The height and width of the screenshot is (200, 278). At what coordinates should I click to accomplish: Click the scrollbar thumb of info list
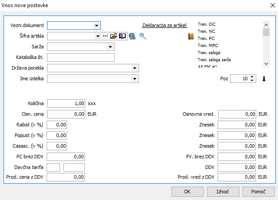[266, 32]
